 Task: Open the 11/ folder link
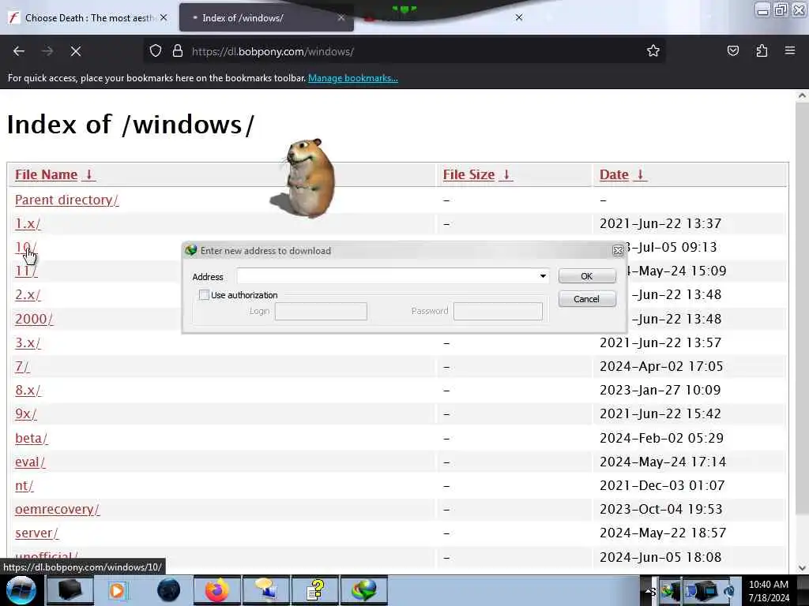(x=26, y=271)
